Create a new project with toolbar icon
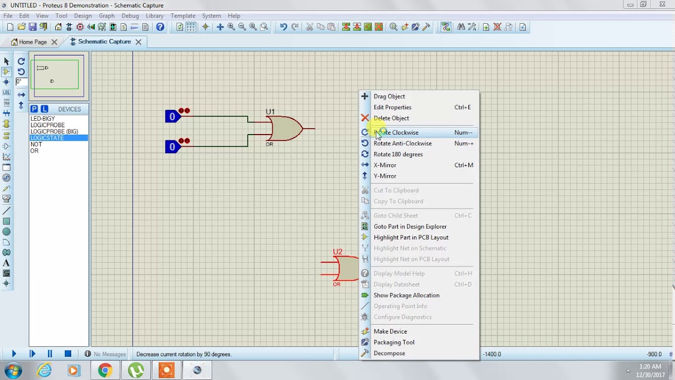 tap(10, 27)
